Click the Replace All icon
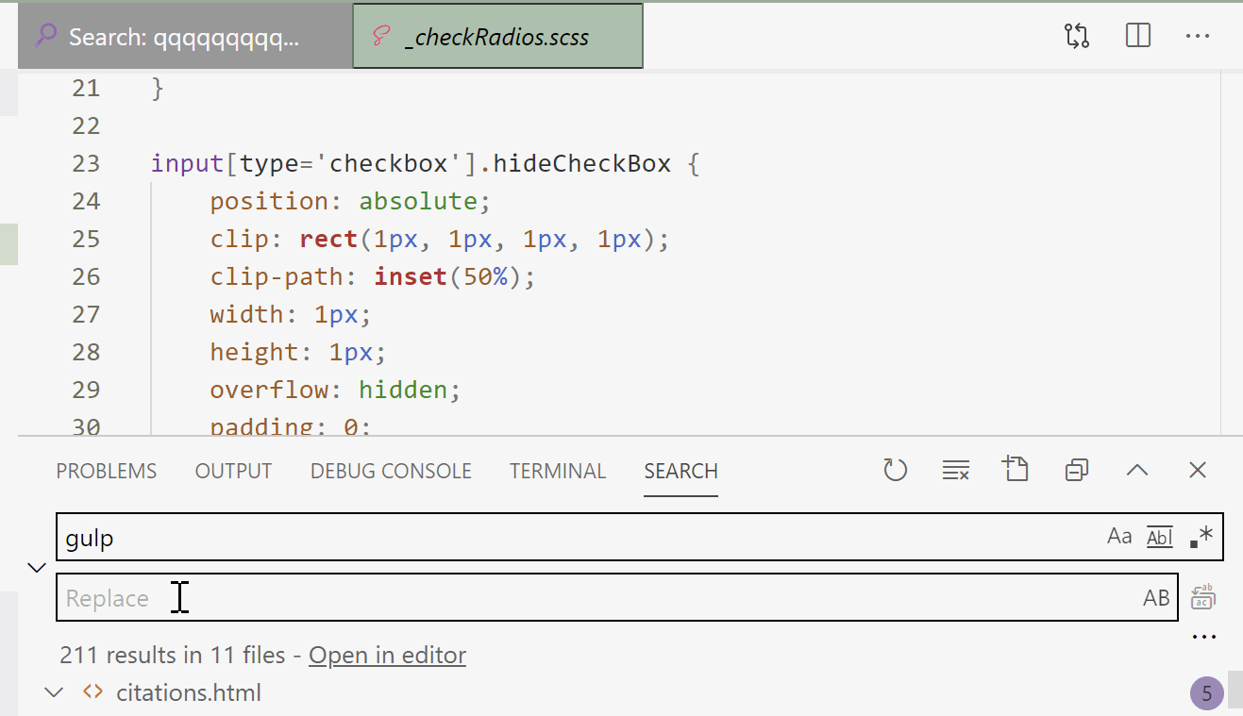 [1203, 596]
